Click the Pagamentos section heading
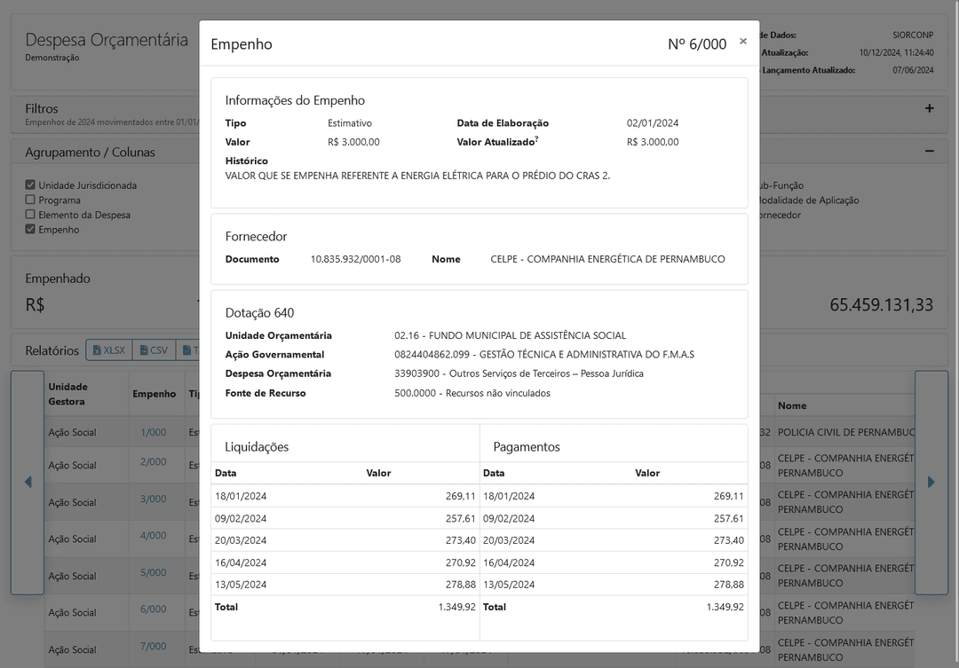Viewport: 959px width, 668px height. (527, 447)
